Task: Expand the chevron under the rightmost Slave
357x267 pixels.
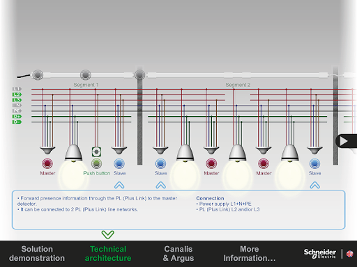Action: point(314,185)
